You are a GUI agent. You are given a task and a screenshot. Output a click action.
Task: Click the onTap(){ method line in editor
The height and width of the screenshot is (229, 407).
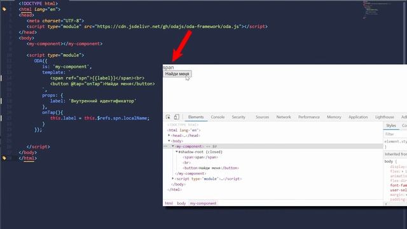(x=53, y=113)
